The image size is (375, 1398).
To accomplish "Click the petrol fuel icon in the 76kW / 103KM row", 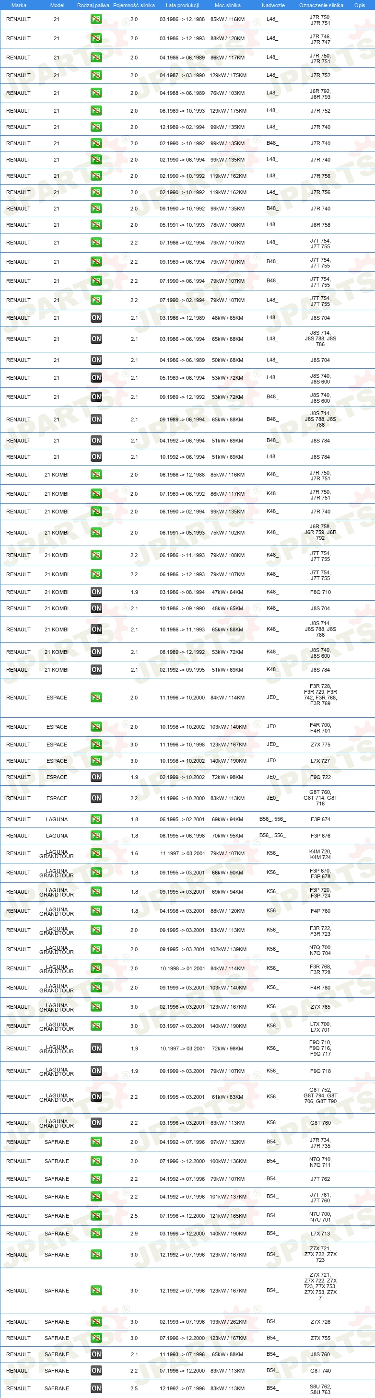I will (x=96, y=93).
